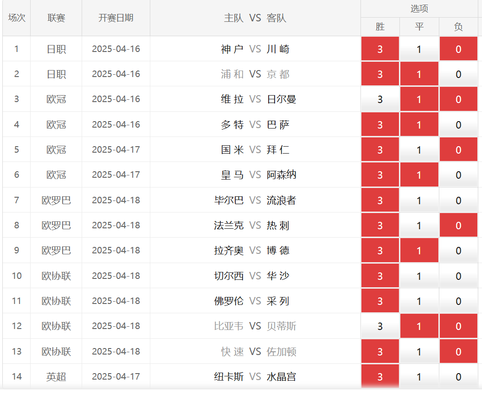Select draw 1 for 纽卡斯 VS 水晶宫
Image resolution: width=482 pixels, height=394 pixels.
click(419, 376)
